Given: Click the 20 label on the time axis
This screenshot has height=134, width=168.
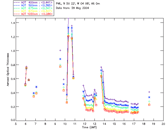Looking at the screenshot, I should point(163,124).
